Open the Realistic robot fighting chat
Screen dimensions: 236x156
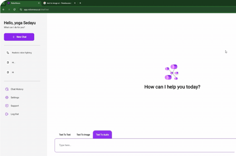tap(22, 53)
